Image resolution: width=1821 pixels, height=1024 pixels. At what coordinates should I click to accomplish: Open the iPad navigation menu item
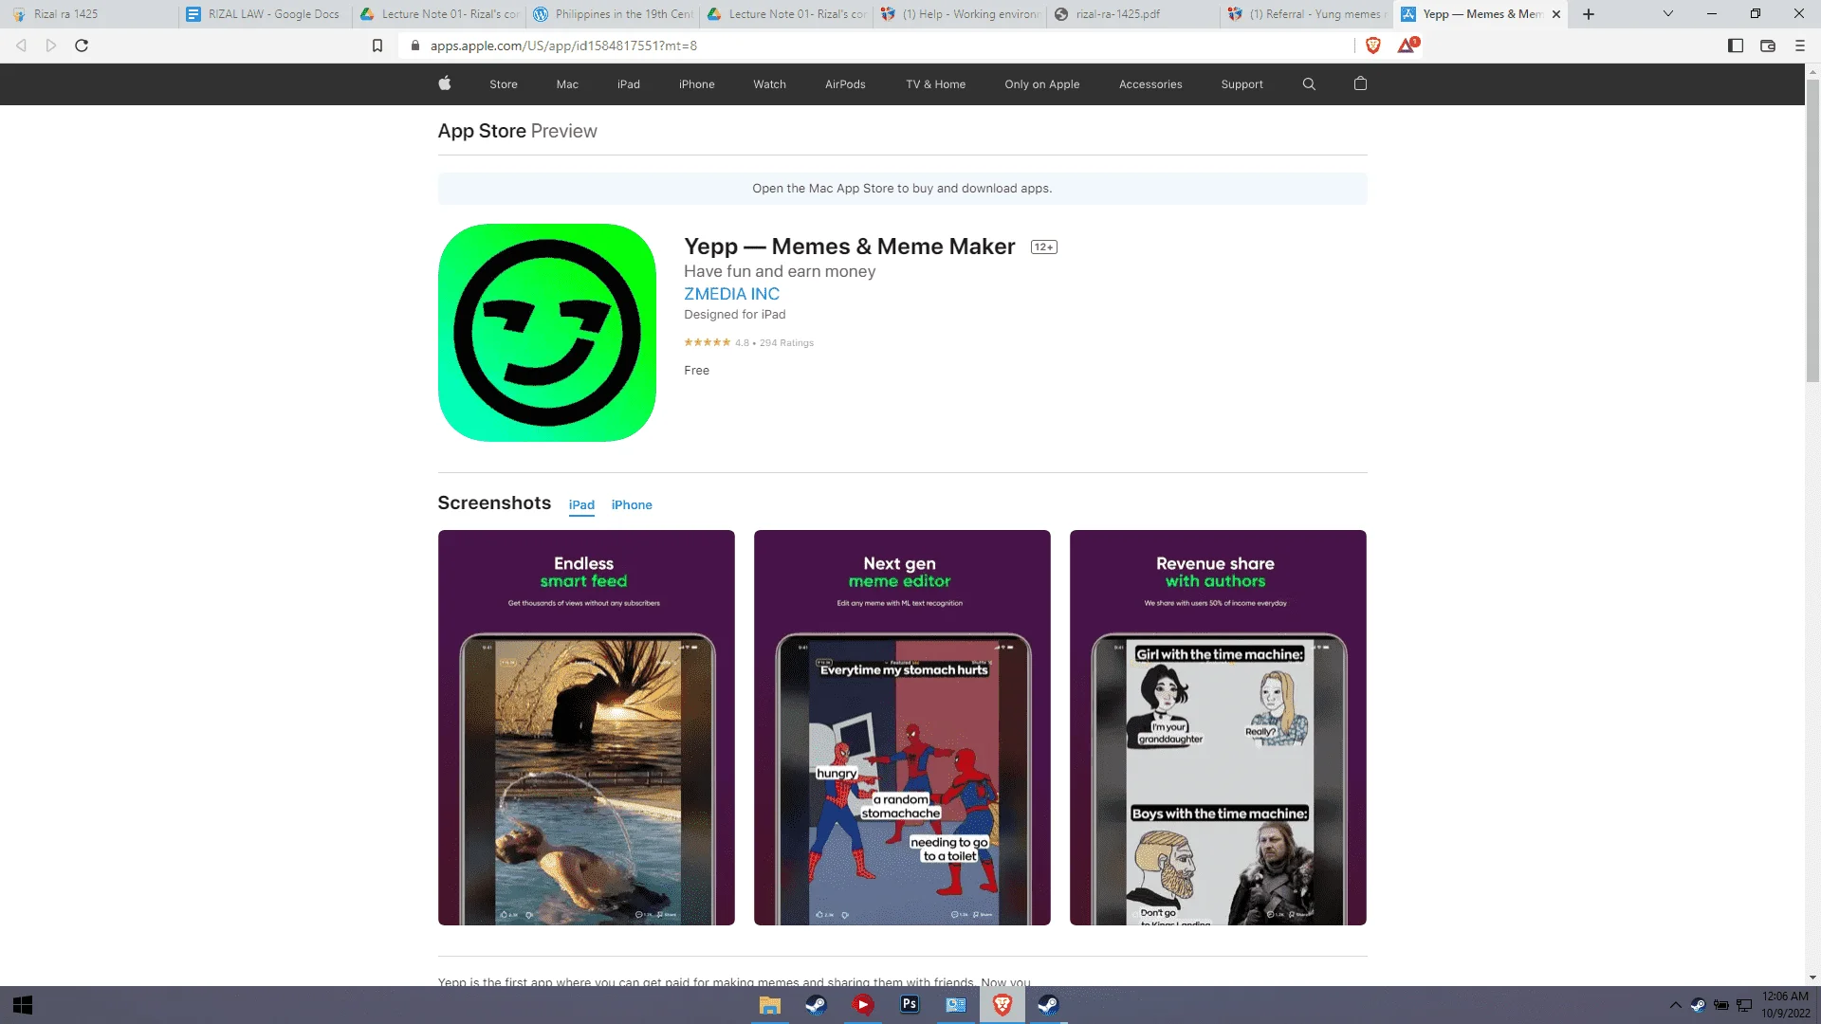(x=629, y=84)
